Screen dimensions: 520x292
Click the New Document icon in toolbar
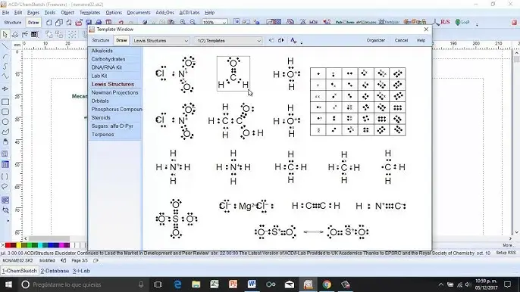tap(49, 22)
